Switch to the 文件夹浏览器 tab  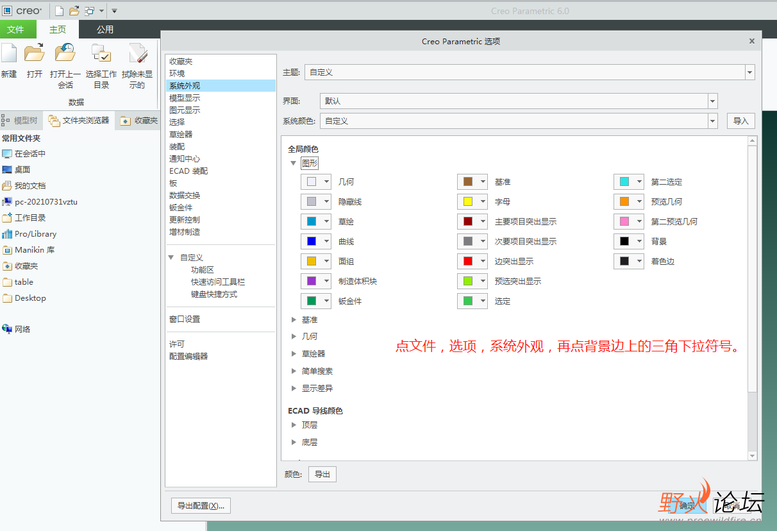tap(79, 121)
